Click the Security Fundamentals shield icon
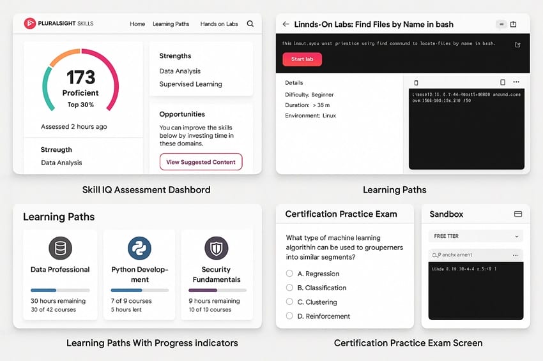This screenshot has height=361, width=543. (x=217, y=248)
